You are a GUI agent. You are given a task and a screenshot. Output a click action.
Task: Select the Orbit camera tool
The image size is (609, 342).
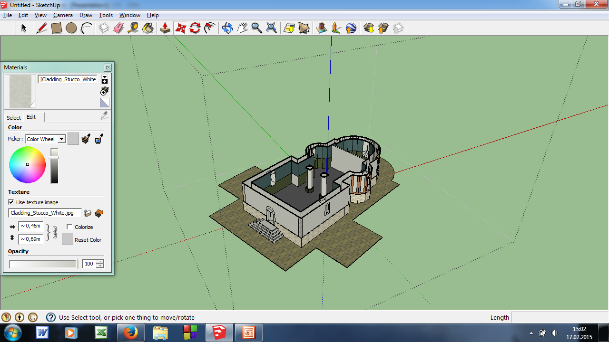point(227,28)
